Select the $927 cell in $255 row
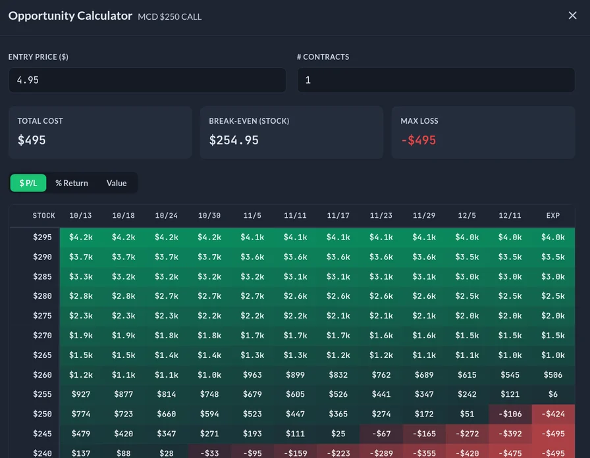 81,394
